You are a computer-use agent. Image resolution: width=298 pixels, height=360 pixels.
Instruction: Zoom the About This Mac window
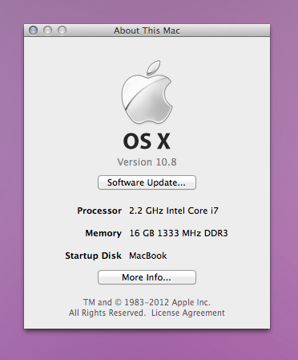[x=62, y=31]
